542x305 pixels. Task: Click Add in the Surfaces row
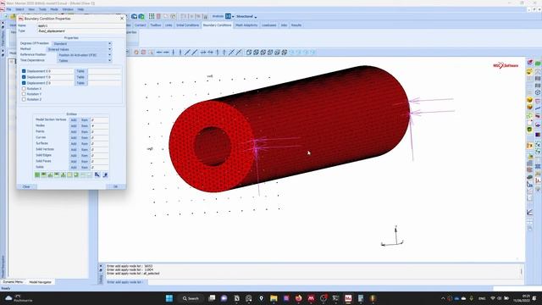coord(74,143)
